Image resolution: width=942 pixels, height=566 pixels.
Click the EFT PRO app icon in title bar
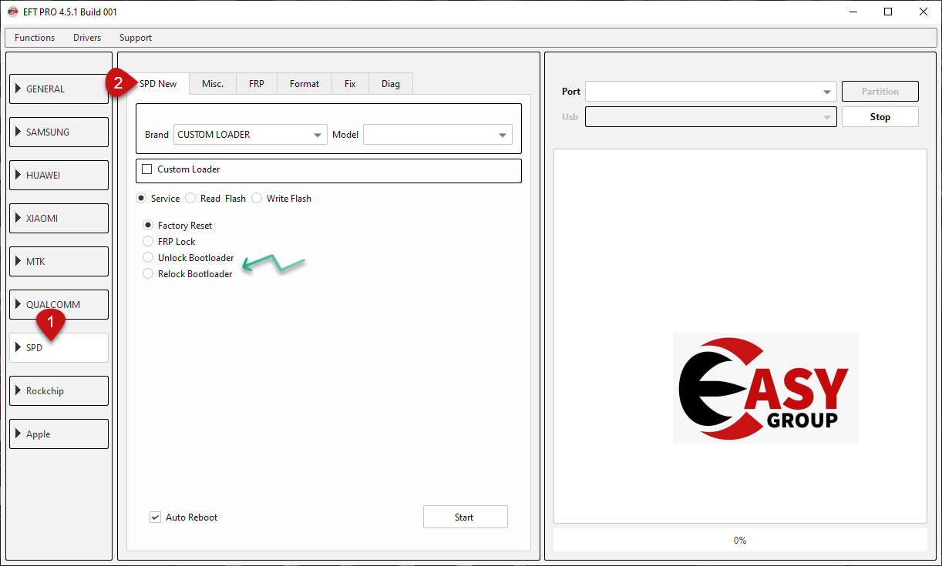[12, 12]
